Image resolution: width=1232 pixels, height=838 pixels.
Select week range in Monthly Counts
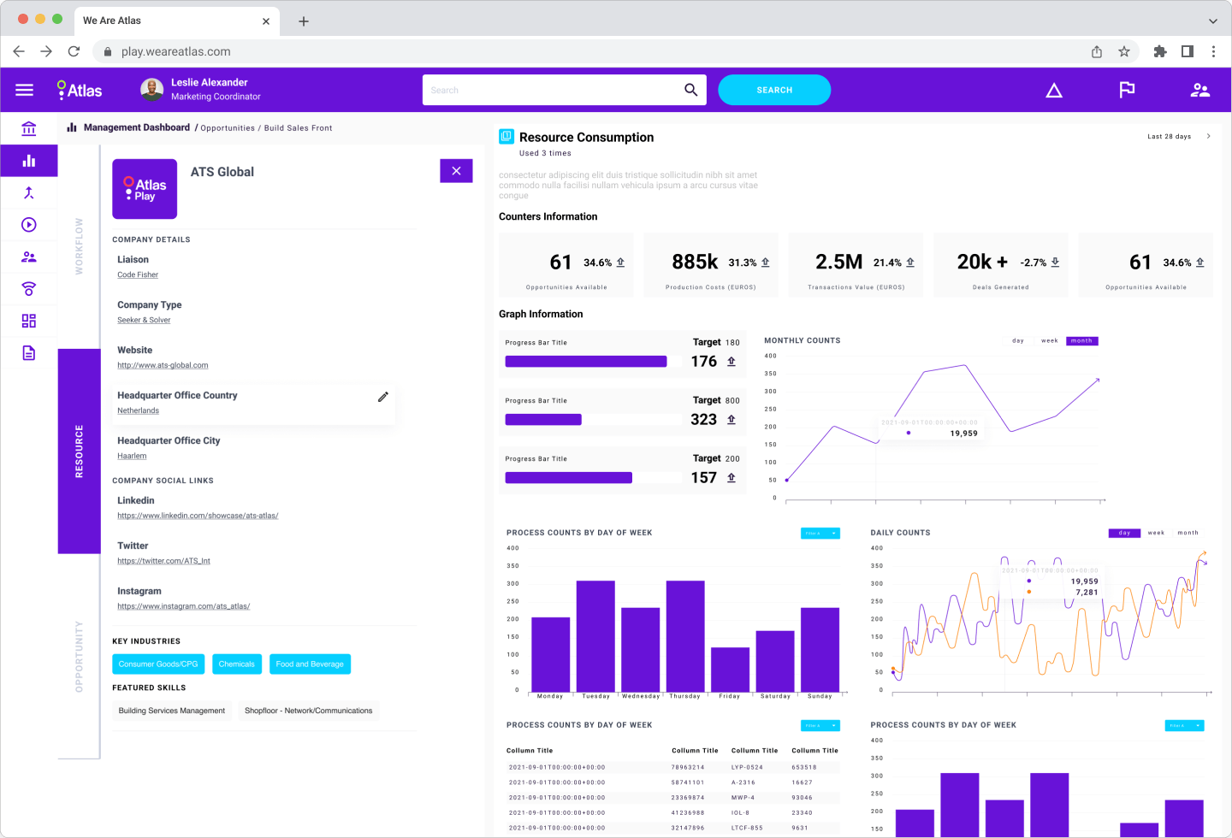point(1050,341)
